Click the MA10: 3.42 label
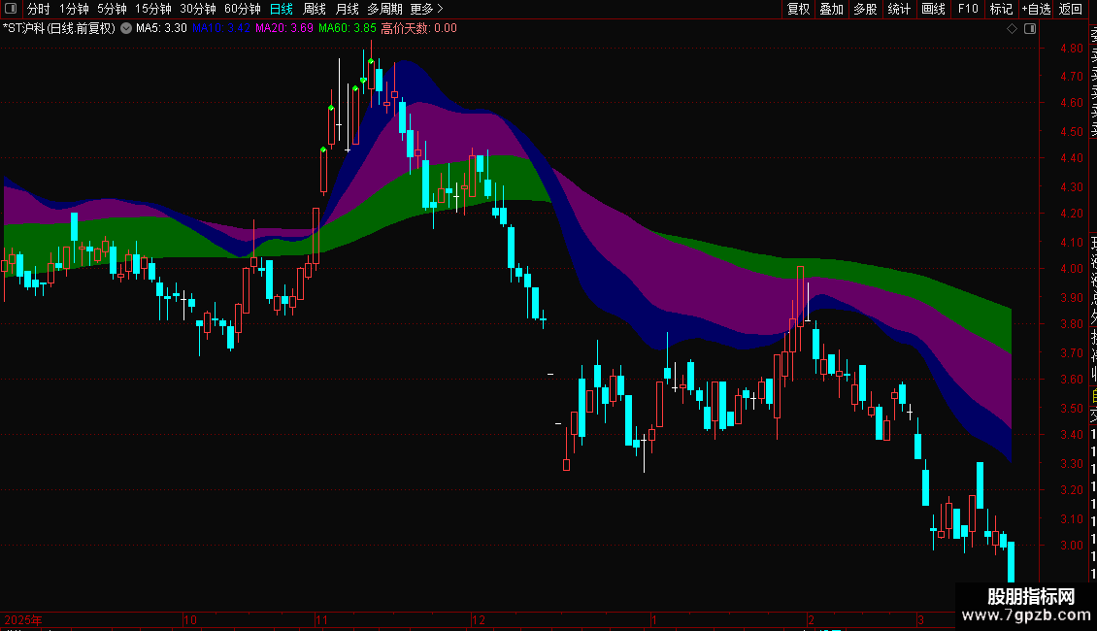Viewport: 1097px width, 631px height. point(221,29)
